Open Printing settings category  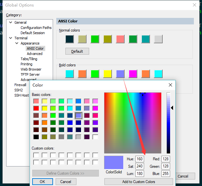click(x=26, y=64)
